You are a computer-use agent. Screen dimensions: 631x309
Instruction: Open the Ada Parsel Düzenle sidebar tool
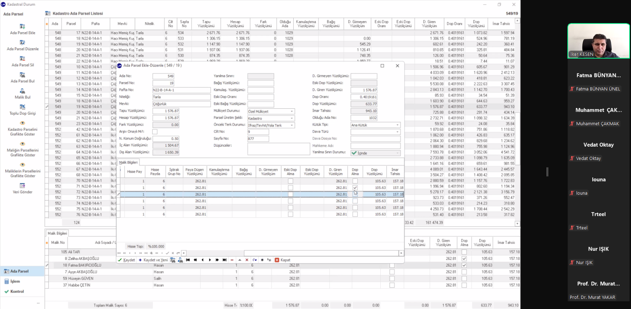23,45
